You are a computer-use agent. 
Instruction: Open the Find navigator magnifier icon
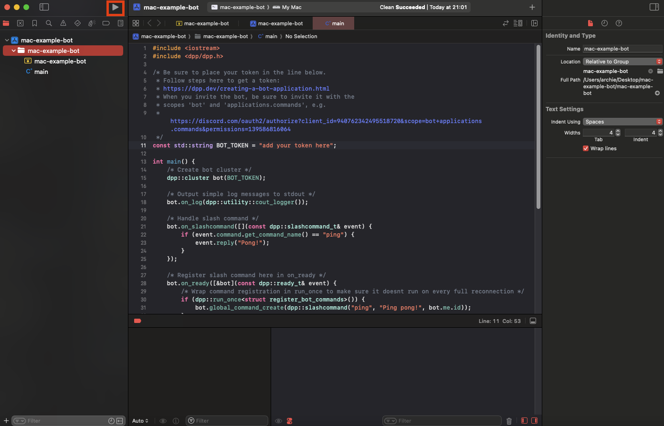(x=49, y=23)
